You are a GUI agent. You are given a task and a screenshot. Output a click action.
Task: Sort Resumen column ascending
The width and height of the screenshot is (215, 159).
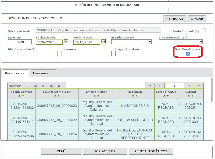pos(133,96)
